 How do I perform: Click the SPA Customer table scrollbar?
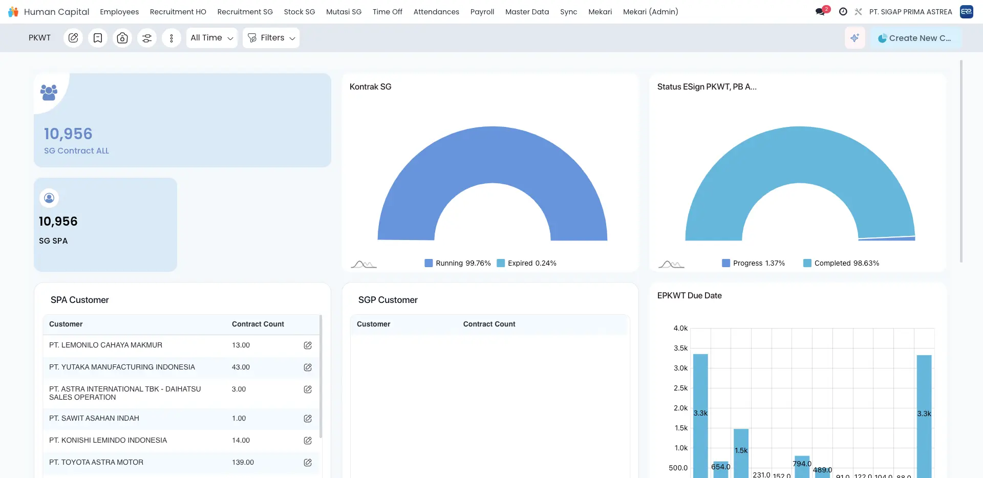click(x=320, y=376)
